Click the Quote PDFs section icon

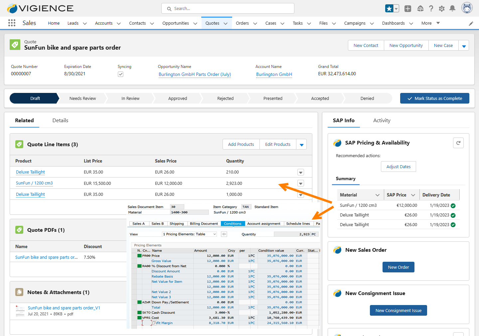pos(19,230)
